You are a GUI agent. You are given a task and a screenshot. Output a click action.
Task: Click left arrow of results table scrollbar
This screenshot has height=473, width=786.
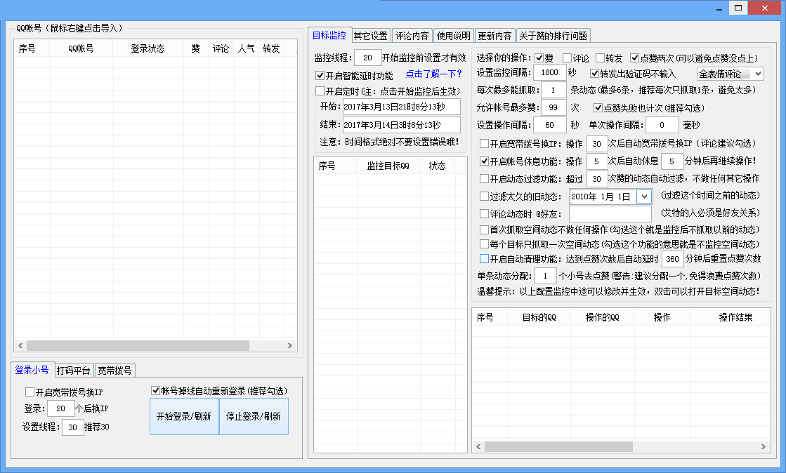pyautogui.click(x=479, y=446)
